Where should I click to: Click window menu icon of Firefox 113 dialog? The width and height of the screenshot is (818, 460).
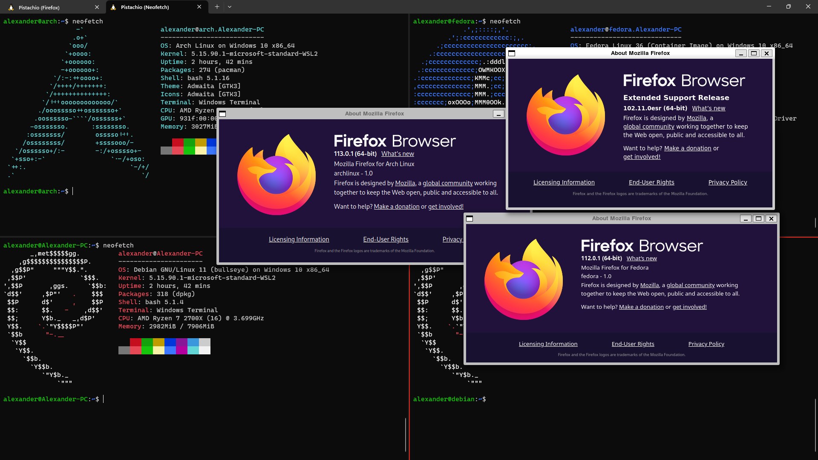[x=222, y=114]
